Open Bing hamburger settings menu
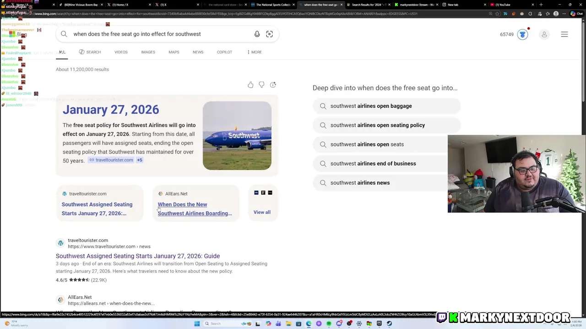Screen dimensions: 586x329 click(x=564, y=34)
